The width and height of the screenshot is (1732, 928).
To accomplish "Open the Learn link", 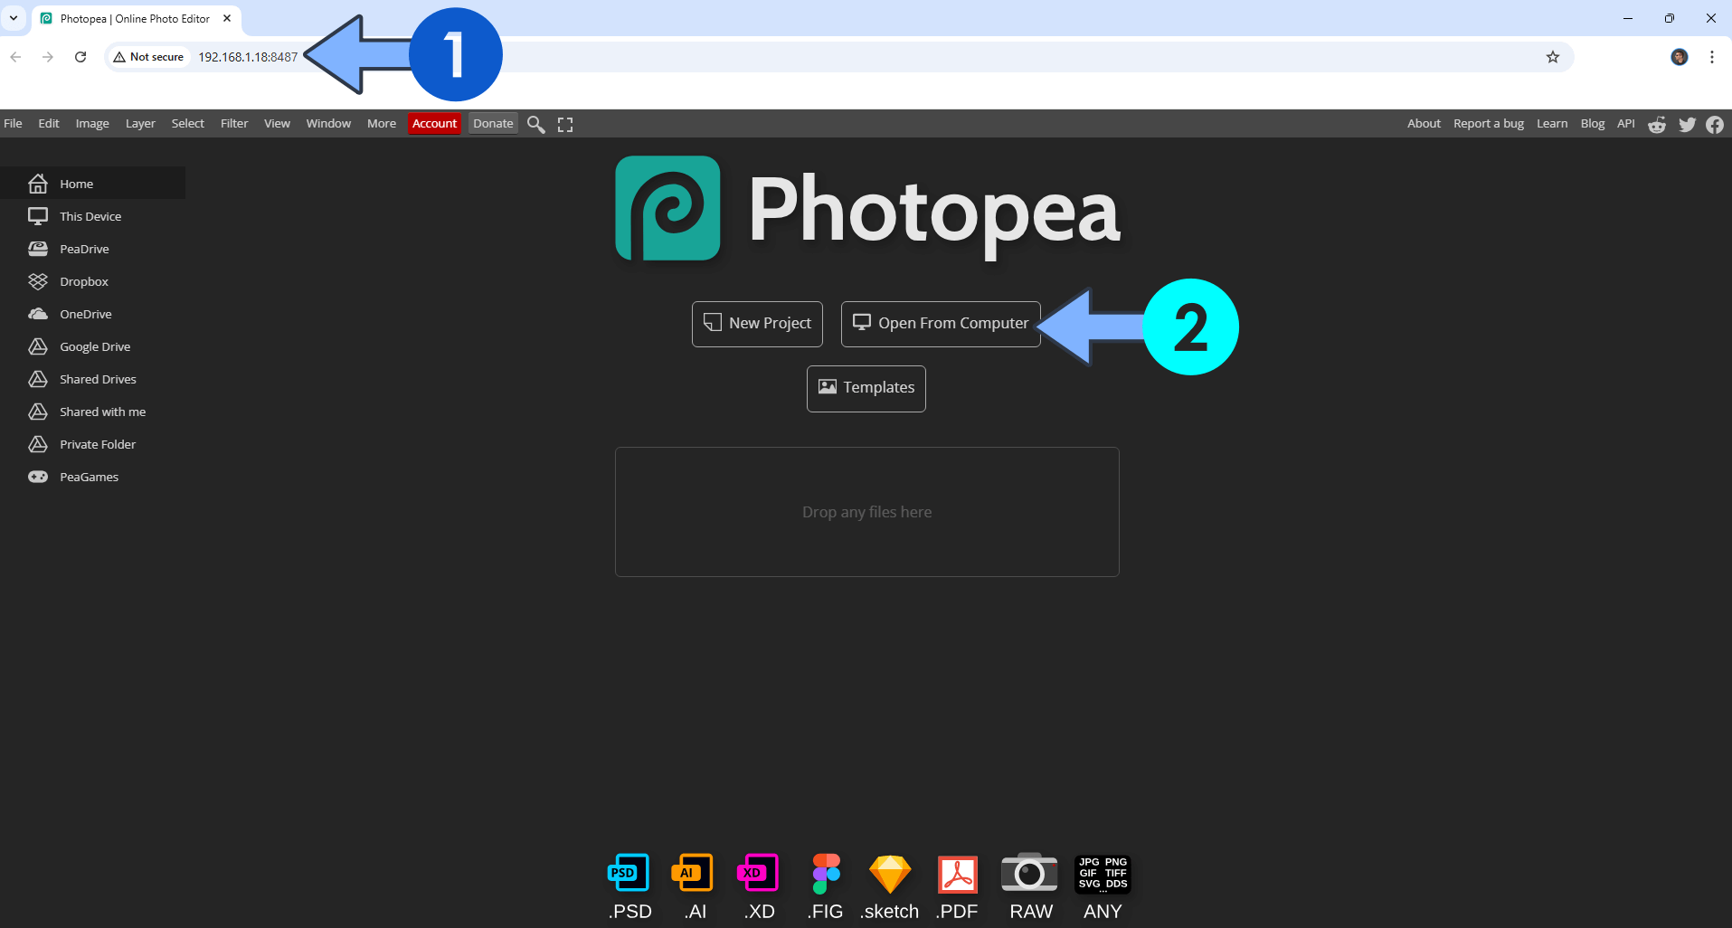I will tap(1552, 124).
